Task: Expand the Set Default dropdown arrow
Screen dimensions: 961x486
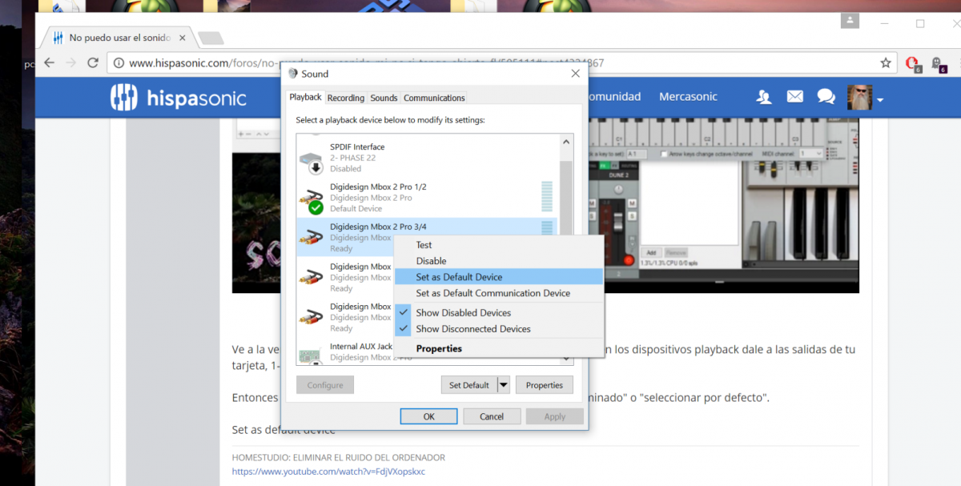Action: pos(504,385)
